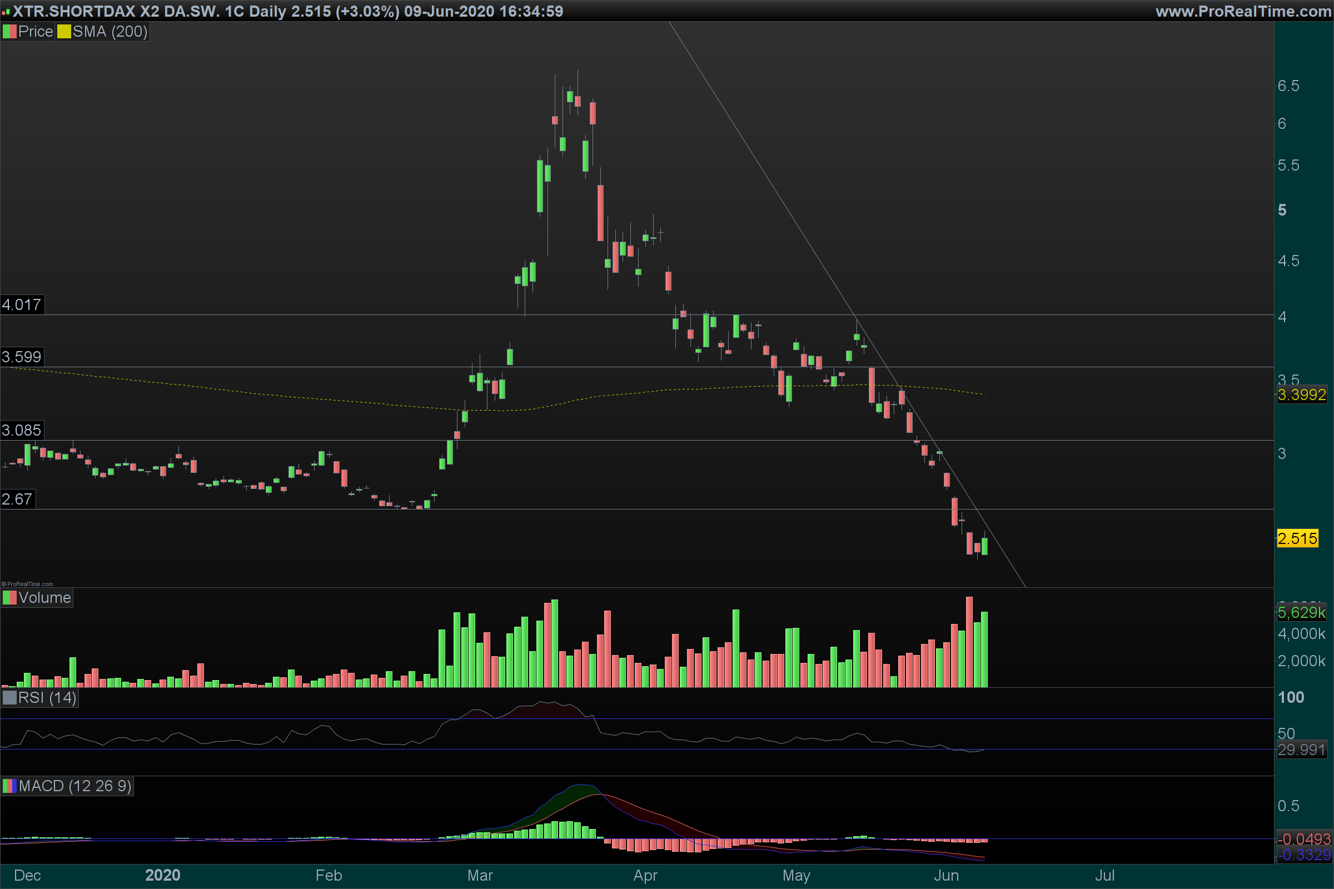
Task: Click the multicolor MACD legend icon
Action: pos(9,786)
